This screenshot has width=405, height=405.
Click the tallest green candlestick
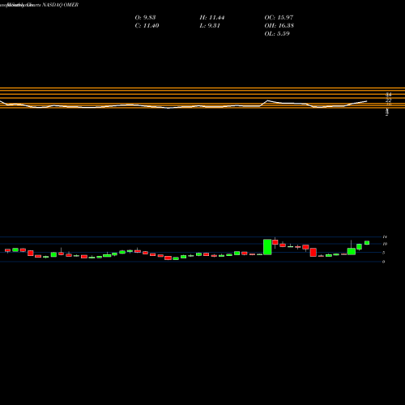point(267,247)
